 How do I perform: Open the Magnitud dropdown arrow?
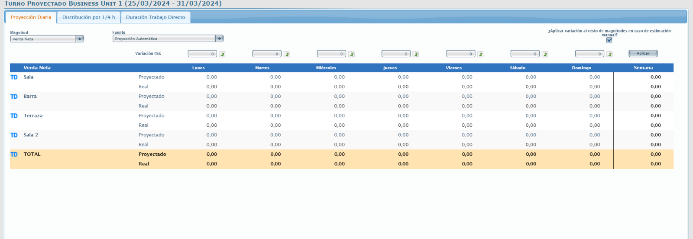80,39
